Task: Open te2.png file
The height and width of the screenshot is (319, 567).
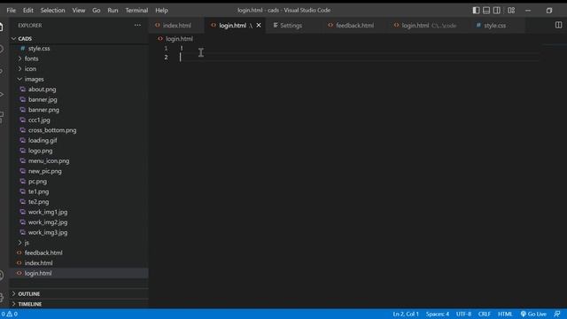Action: [38, 202]
